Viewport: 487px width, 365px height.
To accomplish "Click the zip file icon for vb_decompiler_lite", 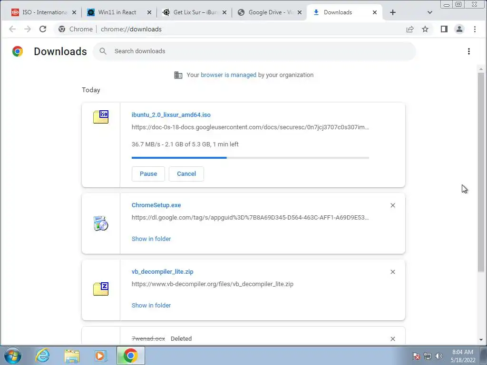I will pos(101,289).
